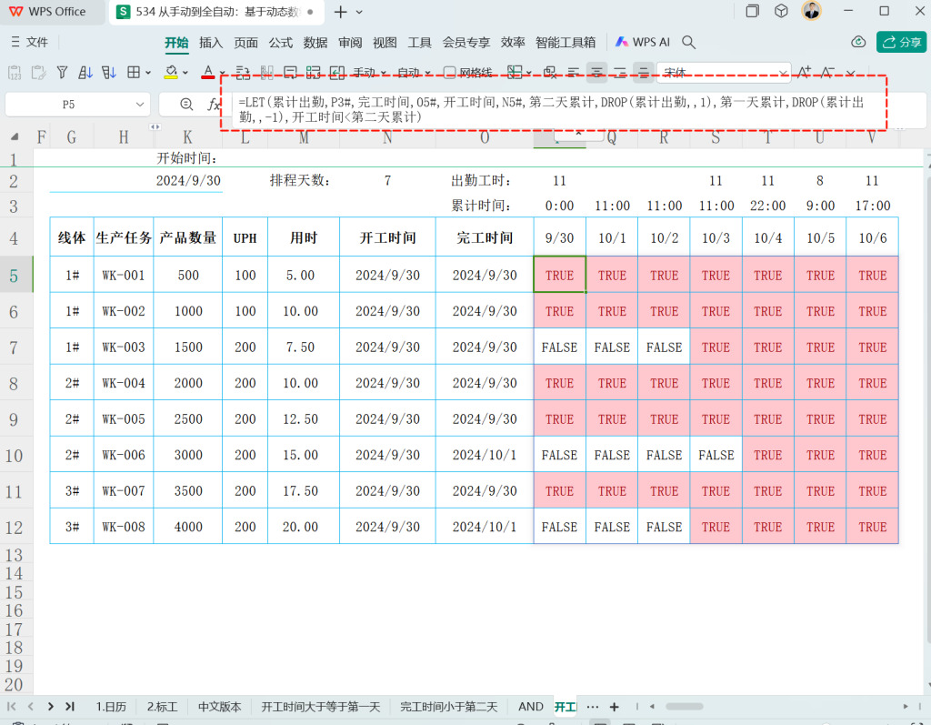This screenshot has width=931, height=725.
Task: Switch to the 开始 ribbon tab
Action: (176, 42)
